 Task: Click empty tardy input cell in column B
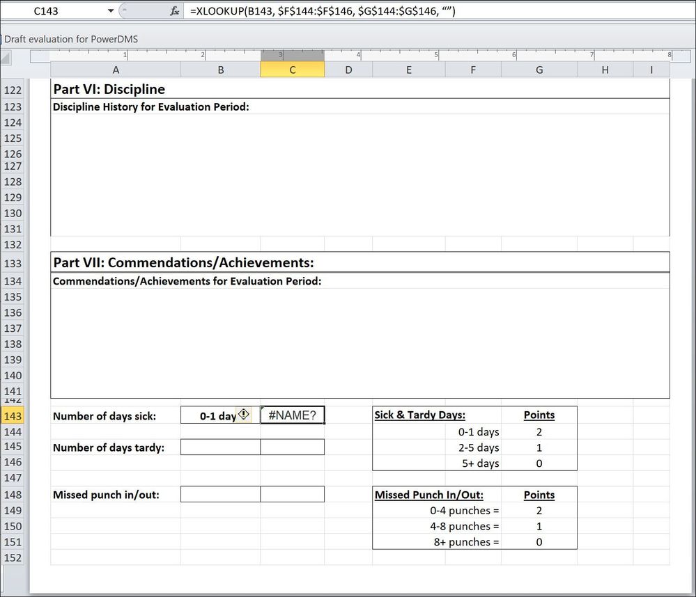[x=220, y=447]
